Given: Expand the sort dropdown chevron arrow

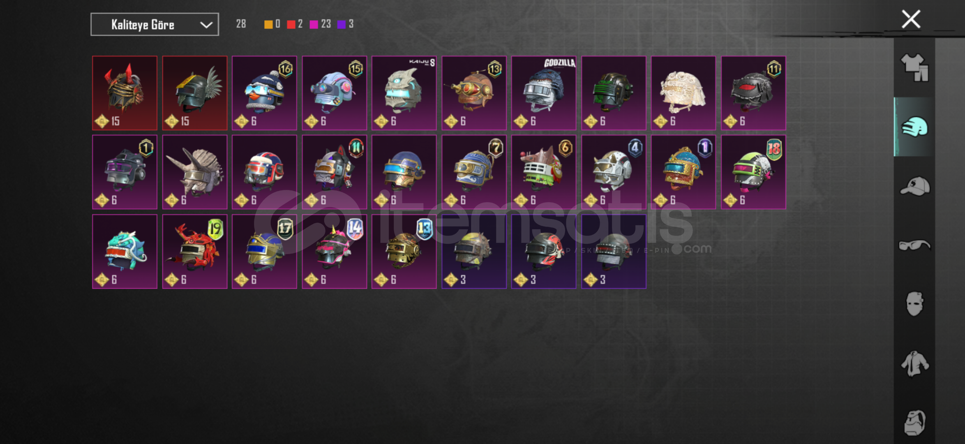Looking at the screenshot, I should click(x=206, y=25).
